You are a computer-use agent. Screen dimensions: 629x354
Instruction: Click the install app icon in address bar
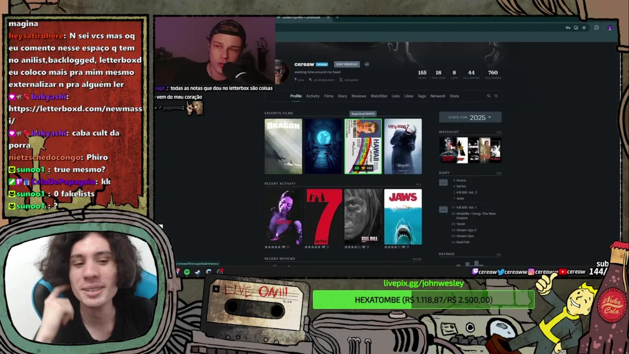click(576, 28)
